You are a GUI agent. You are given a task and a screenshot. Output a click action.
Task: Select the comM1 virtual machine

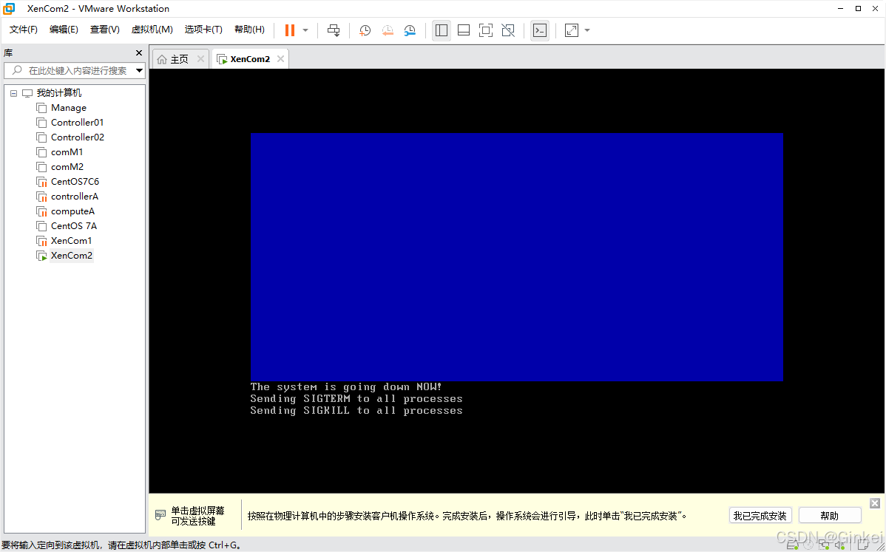point(67,151)
